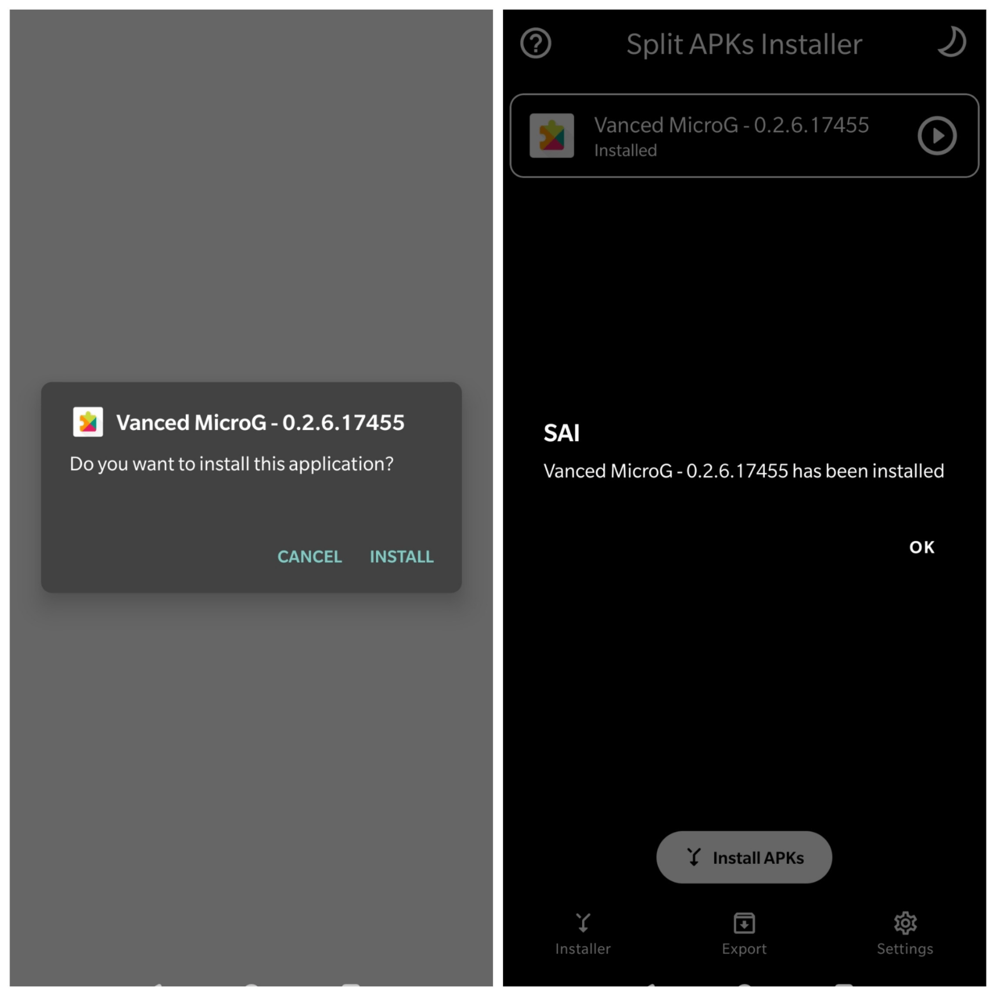Click CANCEL to dismiss install dialog
This screenshot has height=996, width=996.
pos(309,556)
